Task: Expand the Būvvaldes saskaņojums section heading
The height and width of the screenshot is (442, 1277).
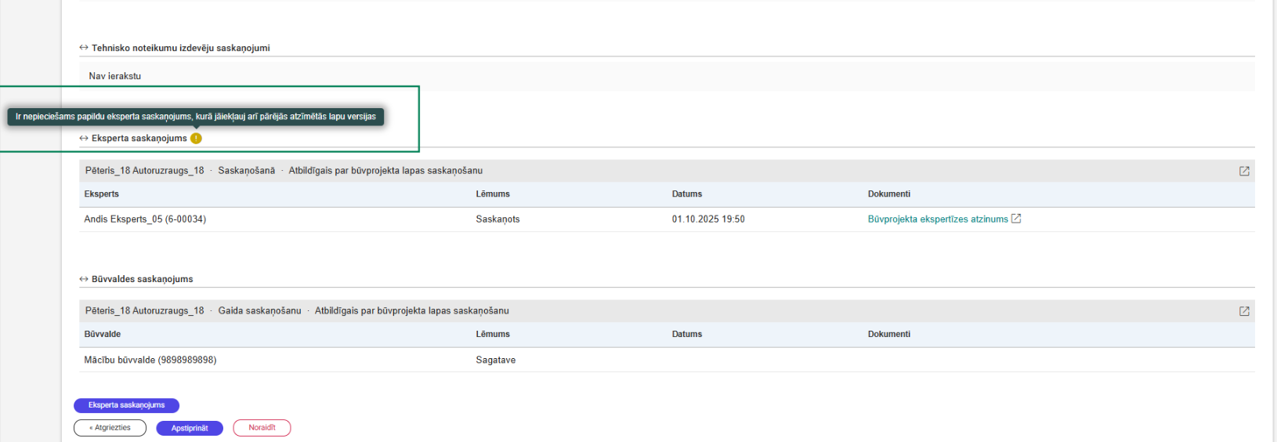Action: tap(142, 279)
